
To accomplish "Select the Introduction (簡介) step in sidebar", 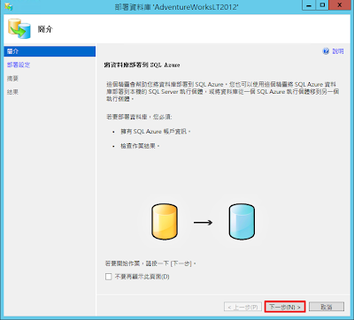I will click(50, 51).
